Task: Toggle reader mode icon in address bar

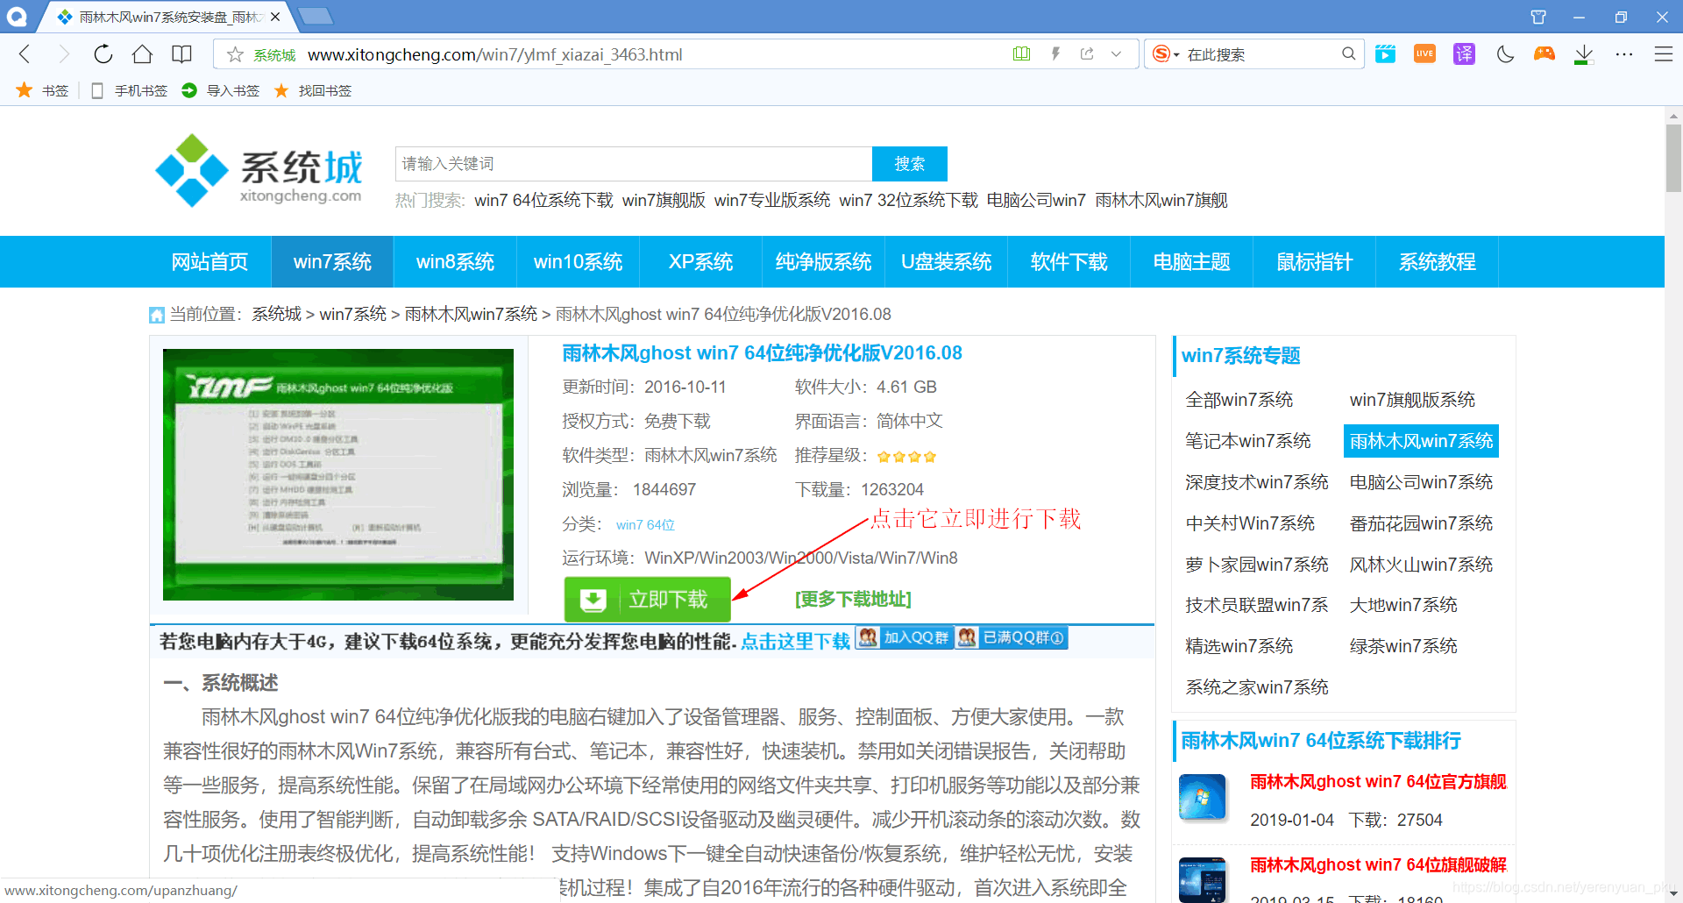Action: coord(1021,54)
